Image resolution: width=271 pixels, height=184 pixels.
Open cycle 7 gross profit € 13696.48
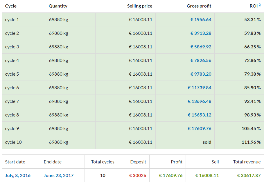200,101
